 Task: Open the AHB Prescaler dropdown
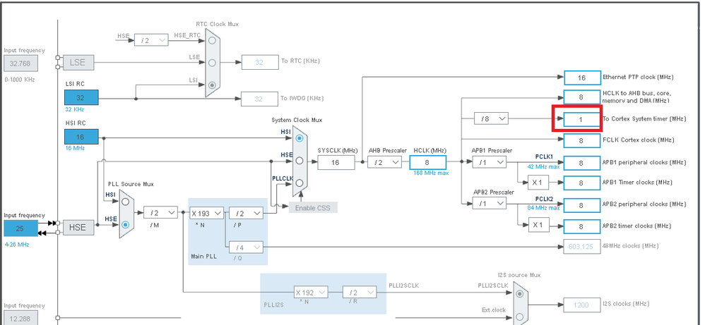click(x=384, y=162)
